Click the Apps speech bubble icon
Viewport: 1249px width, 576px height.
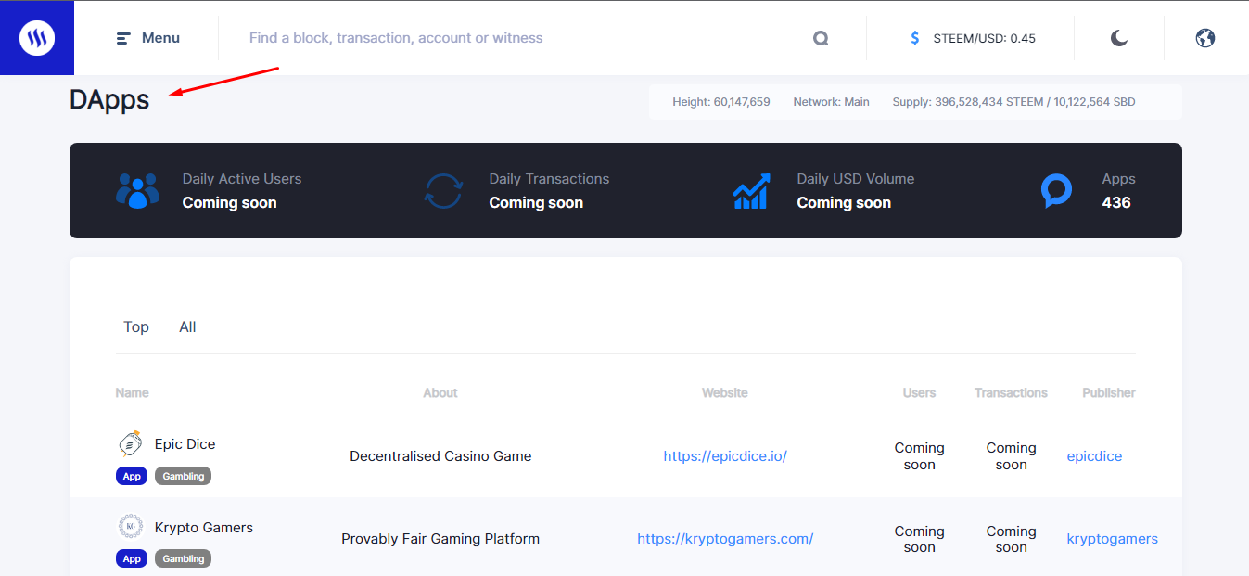[x=1056, y=191]
